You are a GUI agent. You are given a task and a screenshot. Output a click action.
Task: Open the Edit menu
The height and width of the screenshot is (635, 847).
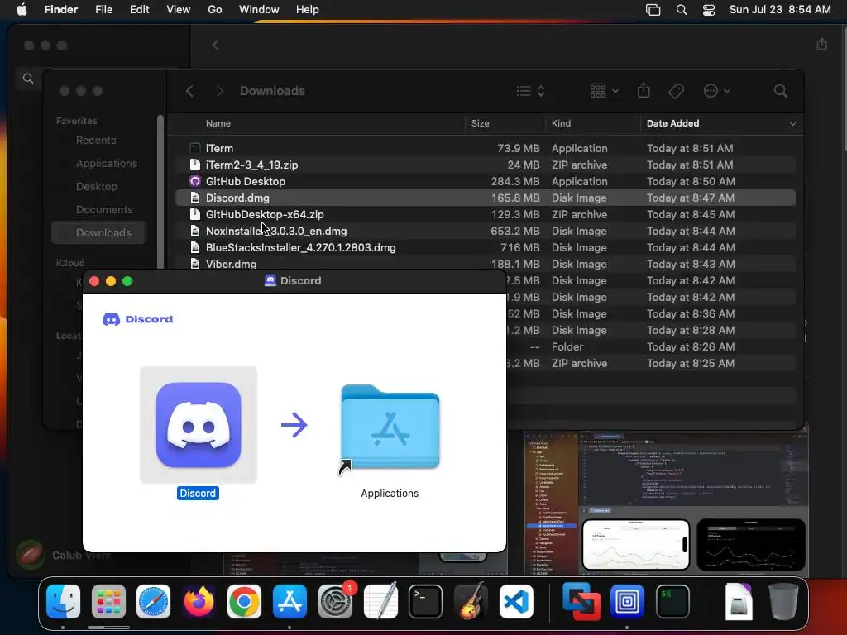pyautogui.click(x=139, y=10)
